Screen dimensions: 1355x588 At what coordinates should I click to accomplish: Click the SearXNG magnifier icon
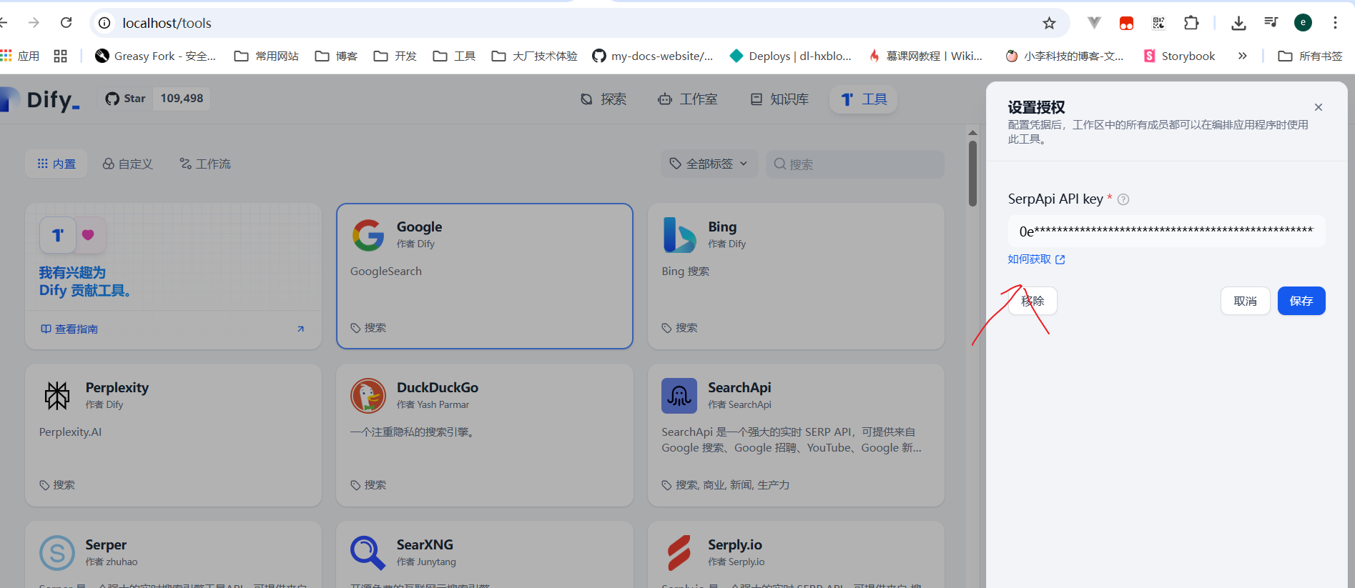(x=368, y=553)
